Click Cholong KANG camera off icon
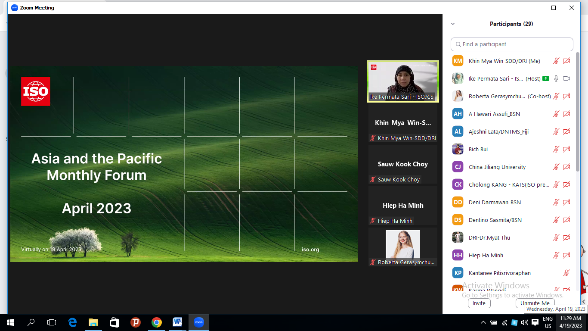588x331 pixels. pos(566,185)
